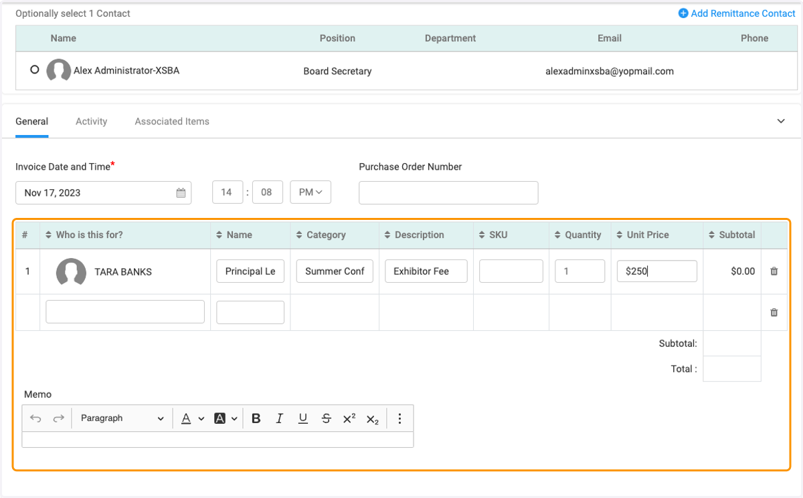Click Add Remittance Contact link

[743, 13]
